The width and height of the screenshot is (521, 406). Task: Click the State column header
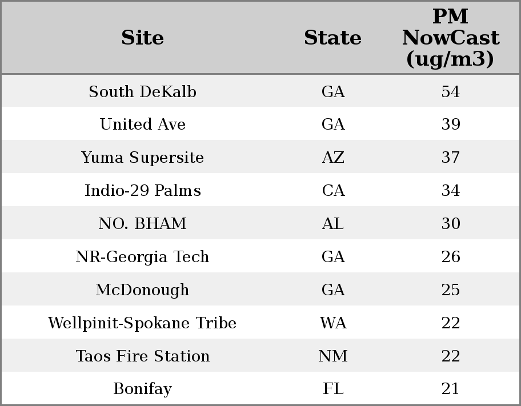[332, 38]
